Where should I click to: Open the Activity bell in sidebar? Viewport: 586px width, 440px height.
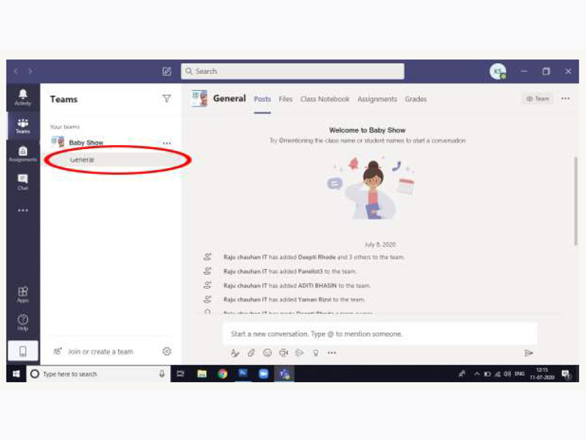coord(23,97)
